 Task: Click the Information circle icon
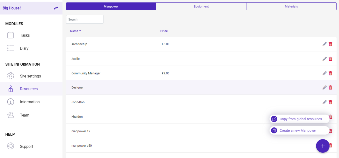(x=10, y=102)
